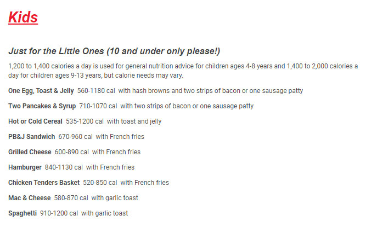Click the 910-1200 cal value
This screenshot has width=377, height=227.
coord(61,213)
